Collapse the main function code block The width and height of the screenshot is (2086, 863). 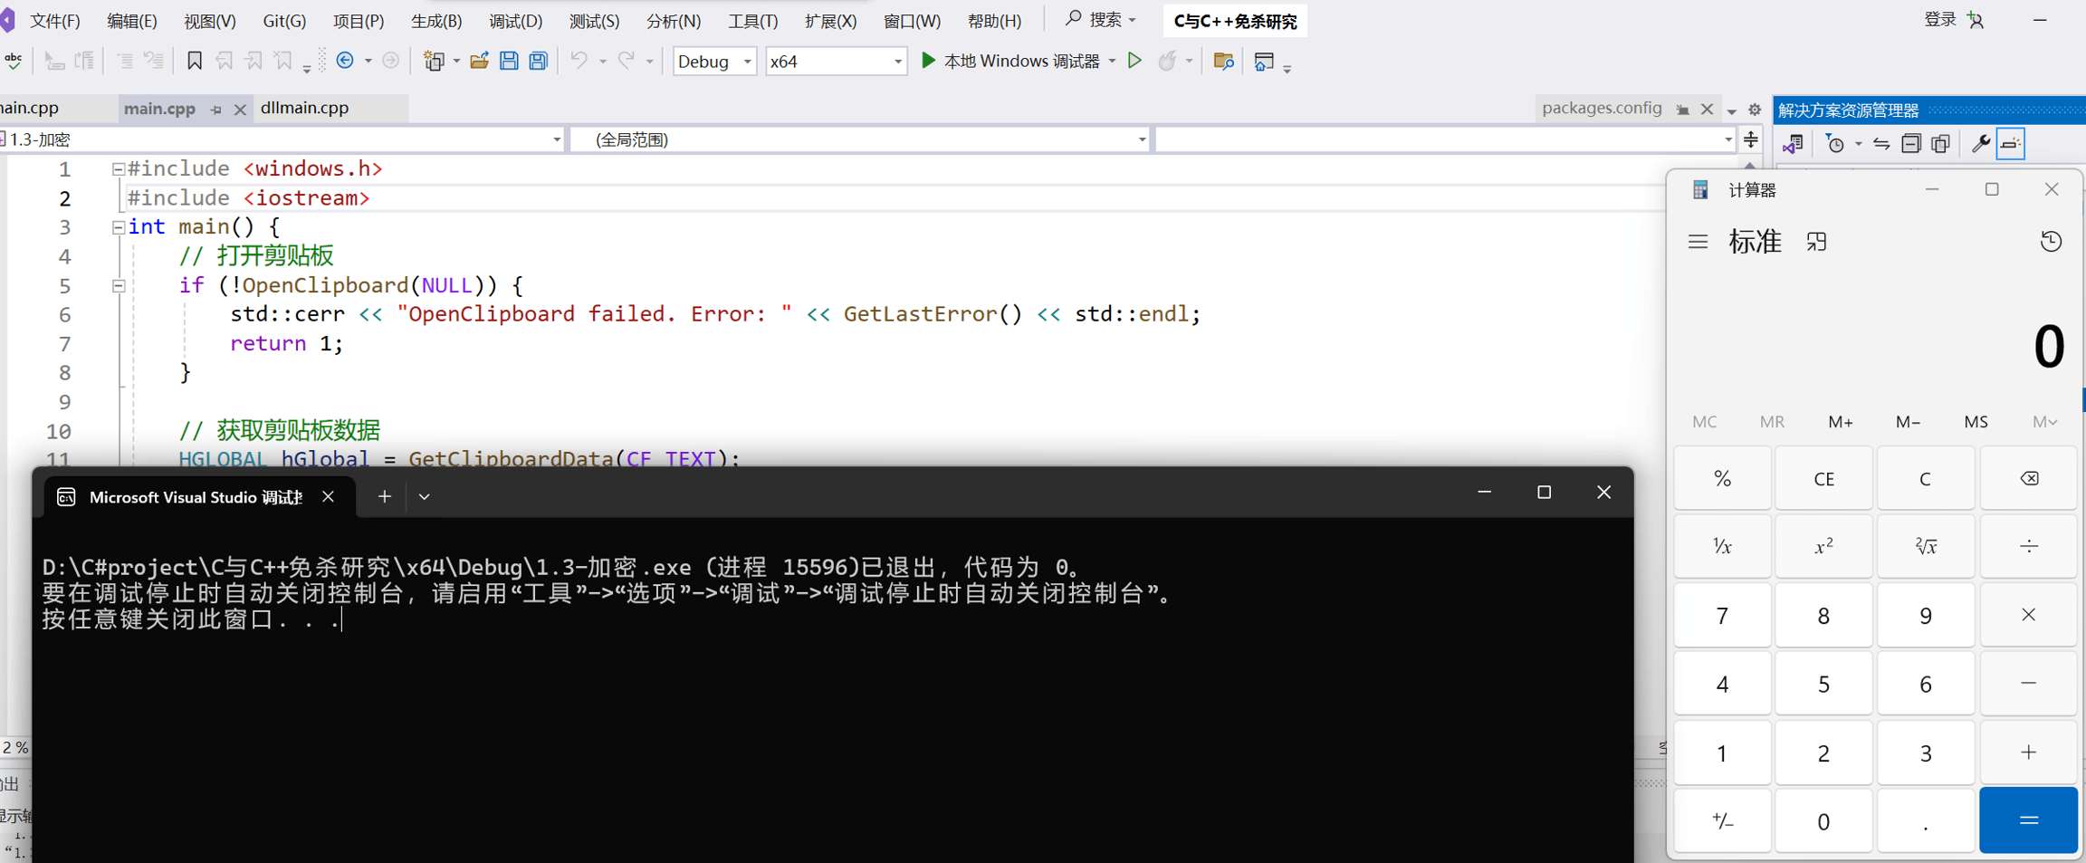118,227
